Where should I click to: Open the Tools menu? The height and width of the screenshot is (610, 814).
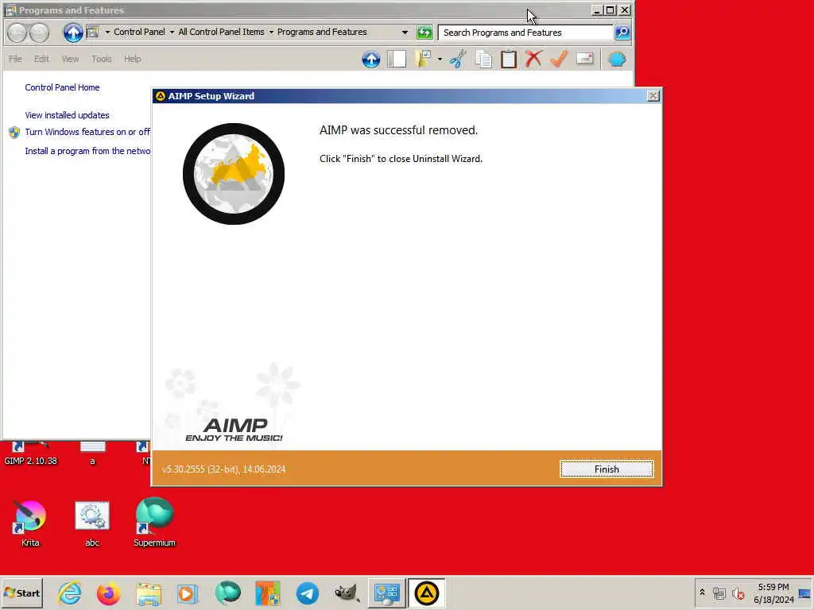[101, 59]
